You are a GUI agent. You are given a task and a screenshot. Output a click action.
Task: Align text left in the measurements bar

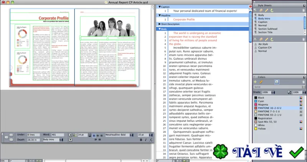pyautogui.click(x=94, y=135)
